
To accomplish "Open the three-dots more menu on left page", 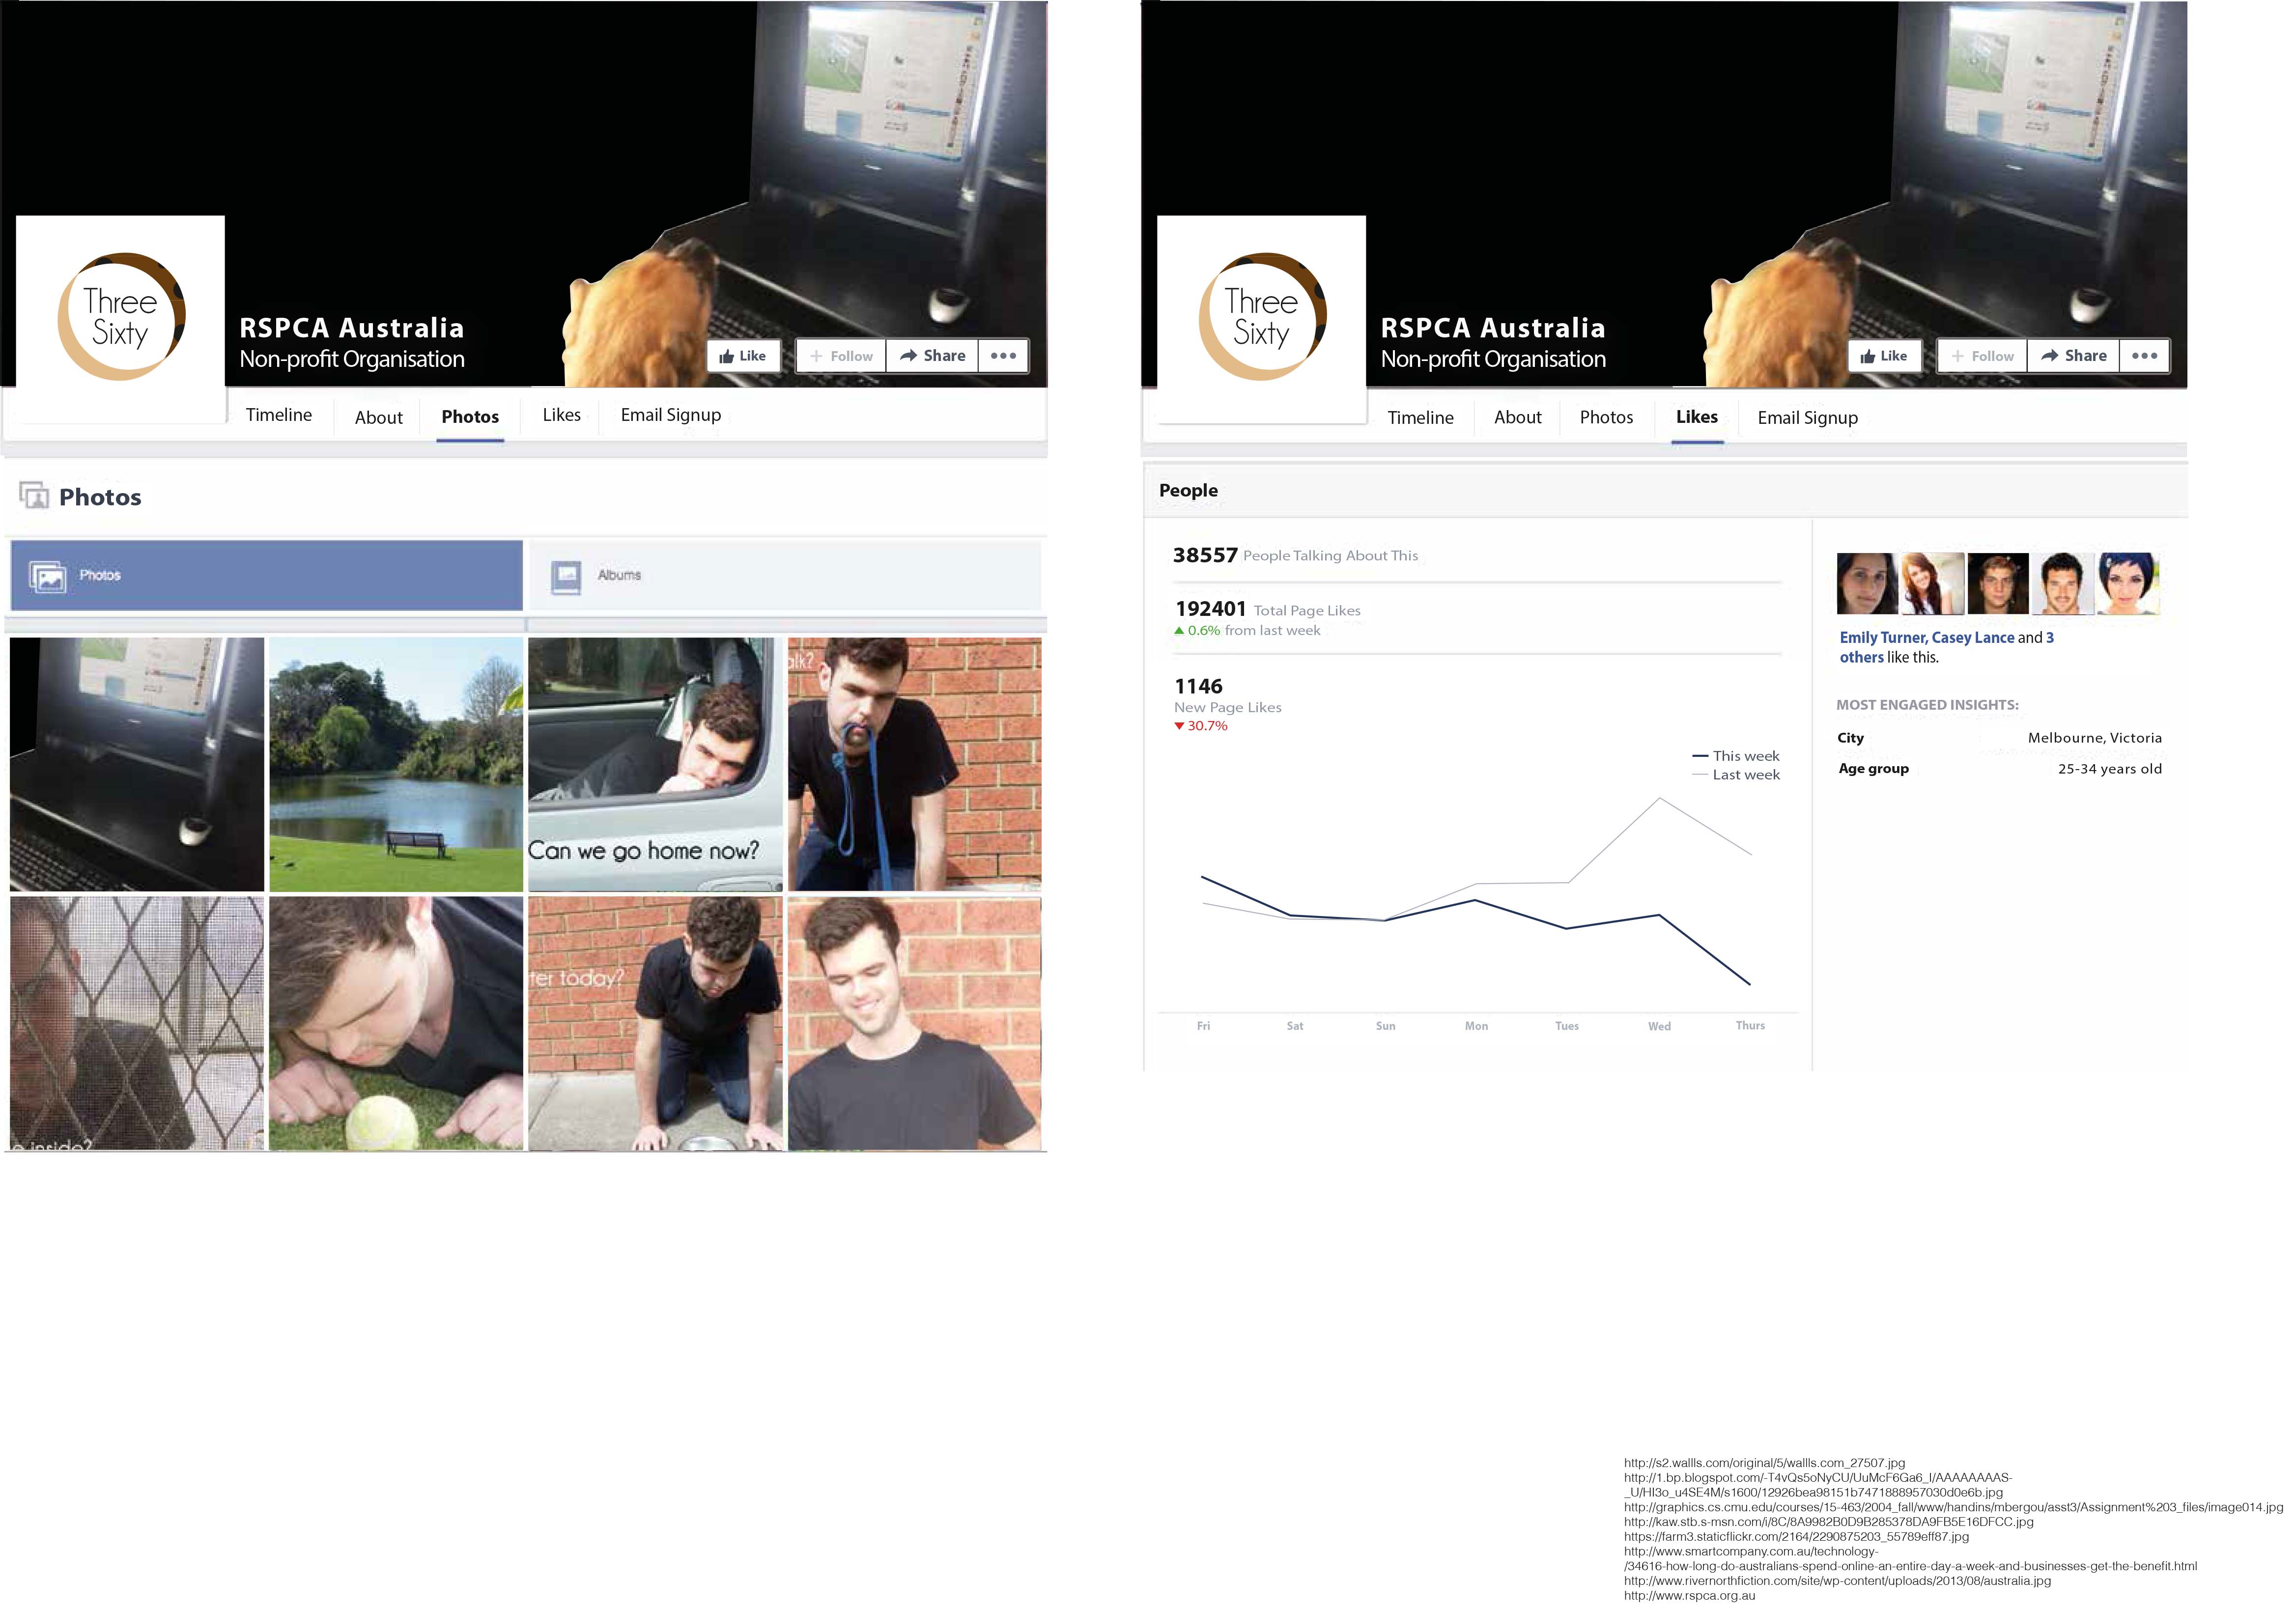I will pyautogui.click(x=1003, y=356).
